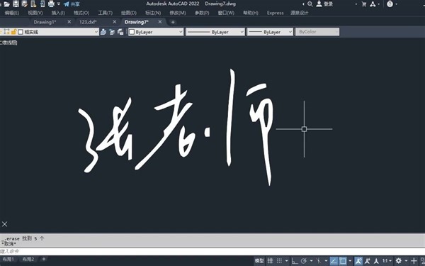Close the 123.dxf* tab
Image resolution: width=425 pixels, height=266 pixels.
[x=114, y=22]
